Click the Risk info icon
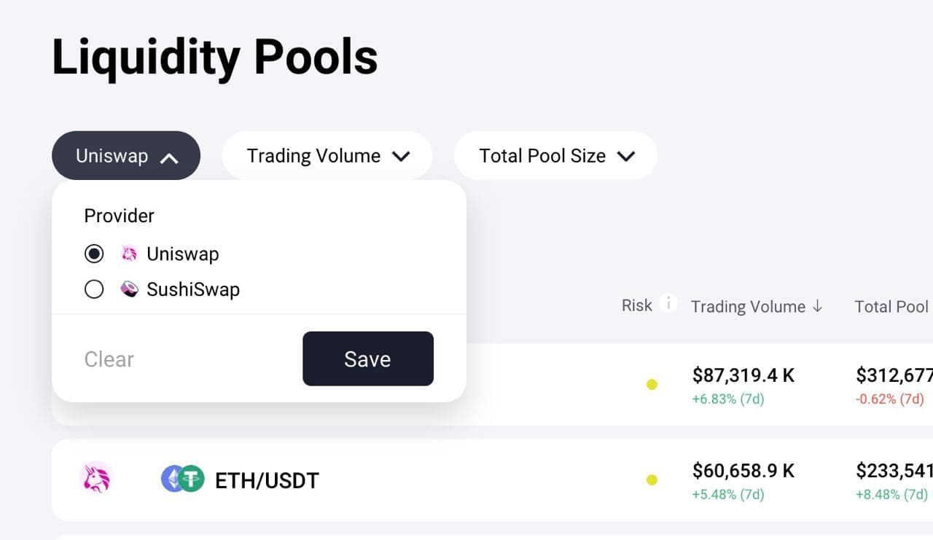The height and width of the screenshot is (540, 933). (x=668, y=303)
